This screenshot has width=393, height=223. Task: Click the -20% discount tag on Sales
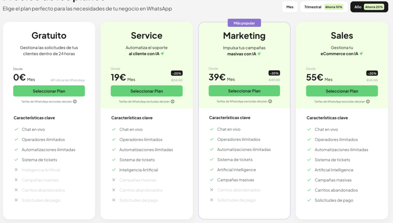tap(372, 73)
